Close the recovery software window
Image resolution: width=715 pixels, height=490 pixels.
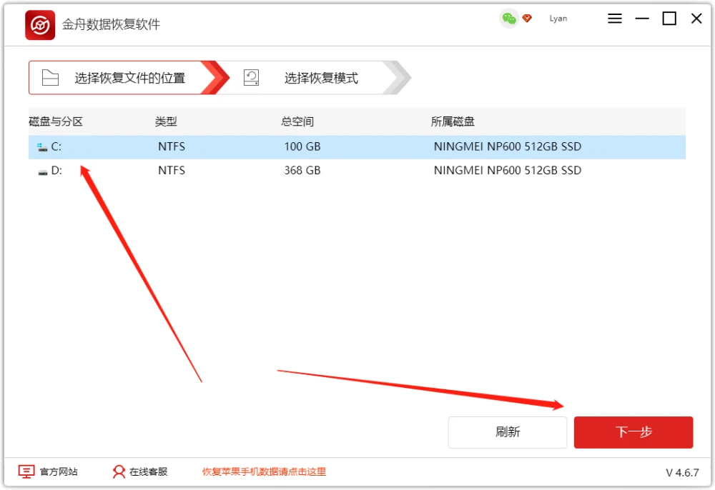696,19
